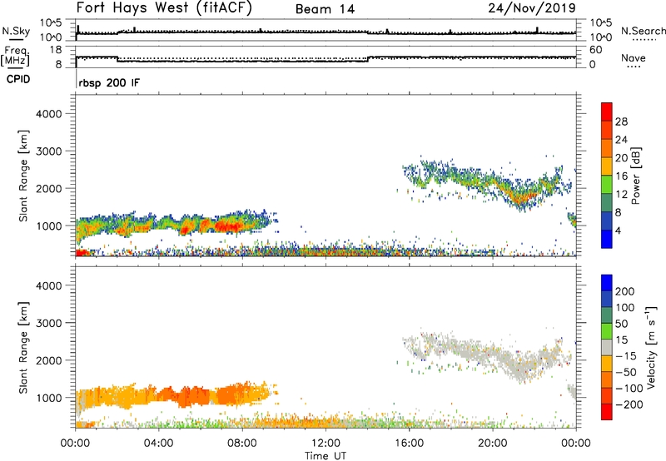
Task: Click the red bottom of velocity color bar
Action: [x=607, y=412]
